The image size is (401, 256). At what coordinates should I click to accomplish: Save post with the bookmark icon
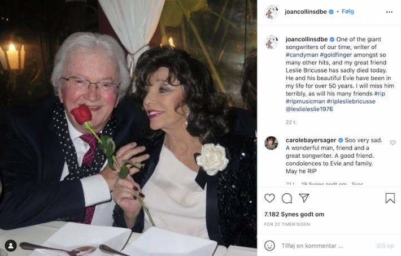click(x=390, y=198)
